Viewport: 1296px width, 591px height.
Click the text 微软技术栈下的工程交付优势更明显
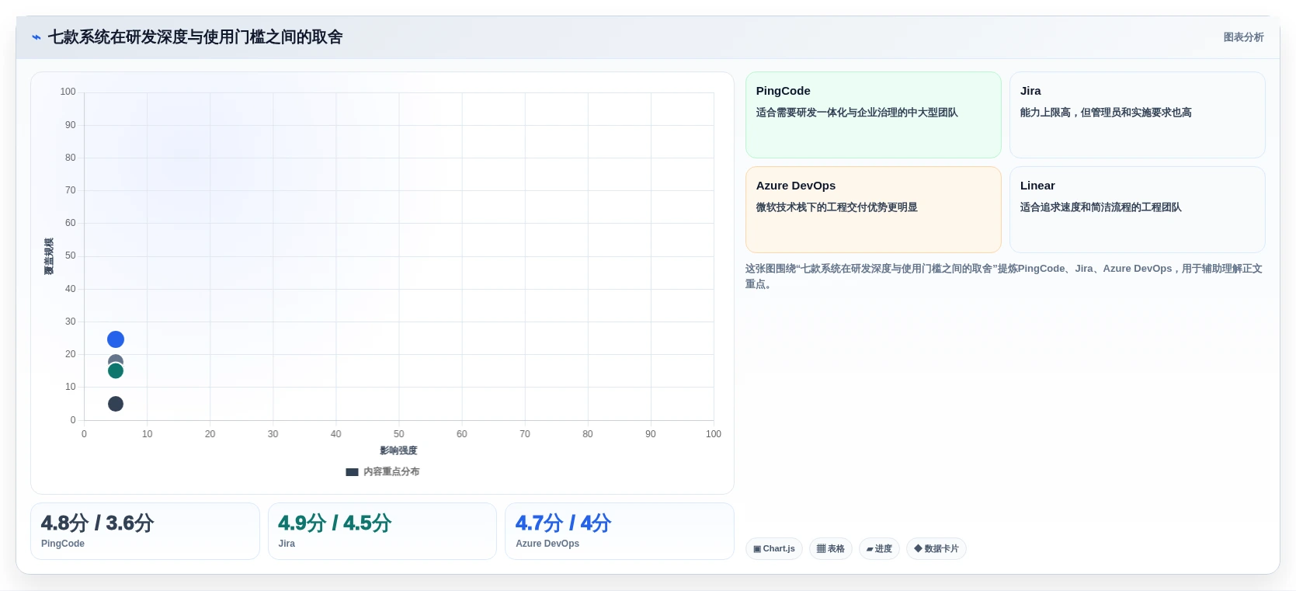836,207
